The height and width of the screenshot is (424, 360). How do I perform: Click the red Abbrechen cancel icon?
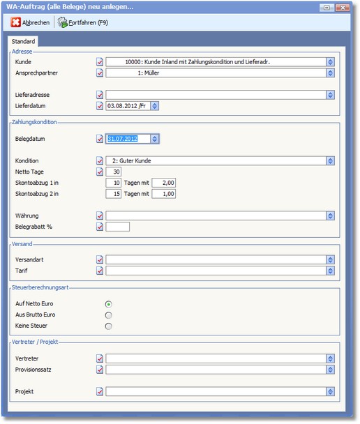tap(15, 22)
